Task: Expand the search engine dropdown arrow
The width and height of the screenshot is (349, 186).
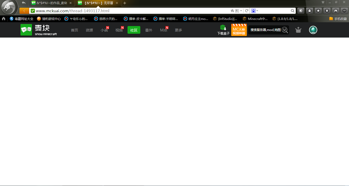Action: tap(257, 11)
